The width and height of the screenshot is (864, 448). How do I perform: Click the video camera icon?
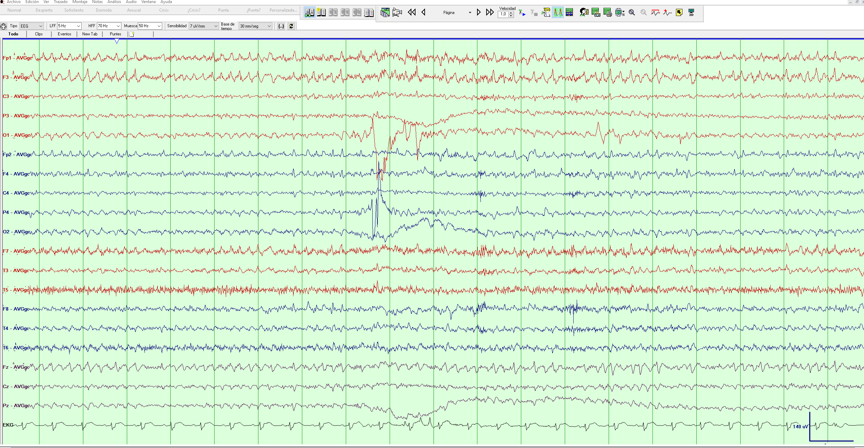[x=397, y=13]
